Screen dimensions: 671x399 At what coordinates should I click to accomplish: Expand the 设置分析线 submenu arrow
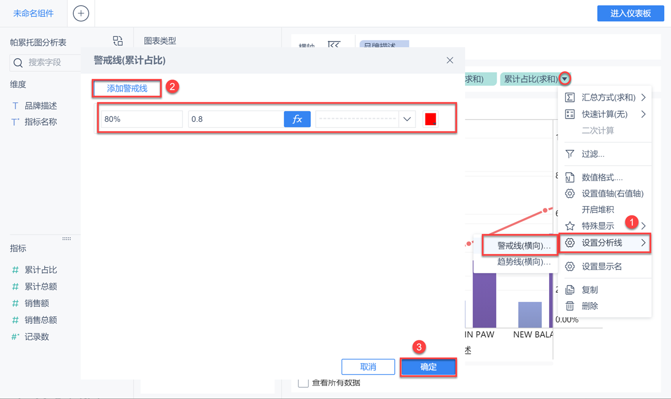tap(644, 243)
